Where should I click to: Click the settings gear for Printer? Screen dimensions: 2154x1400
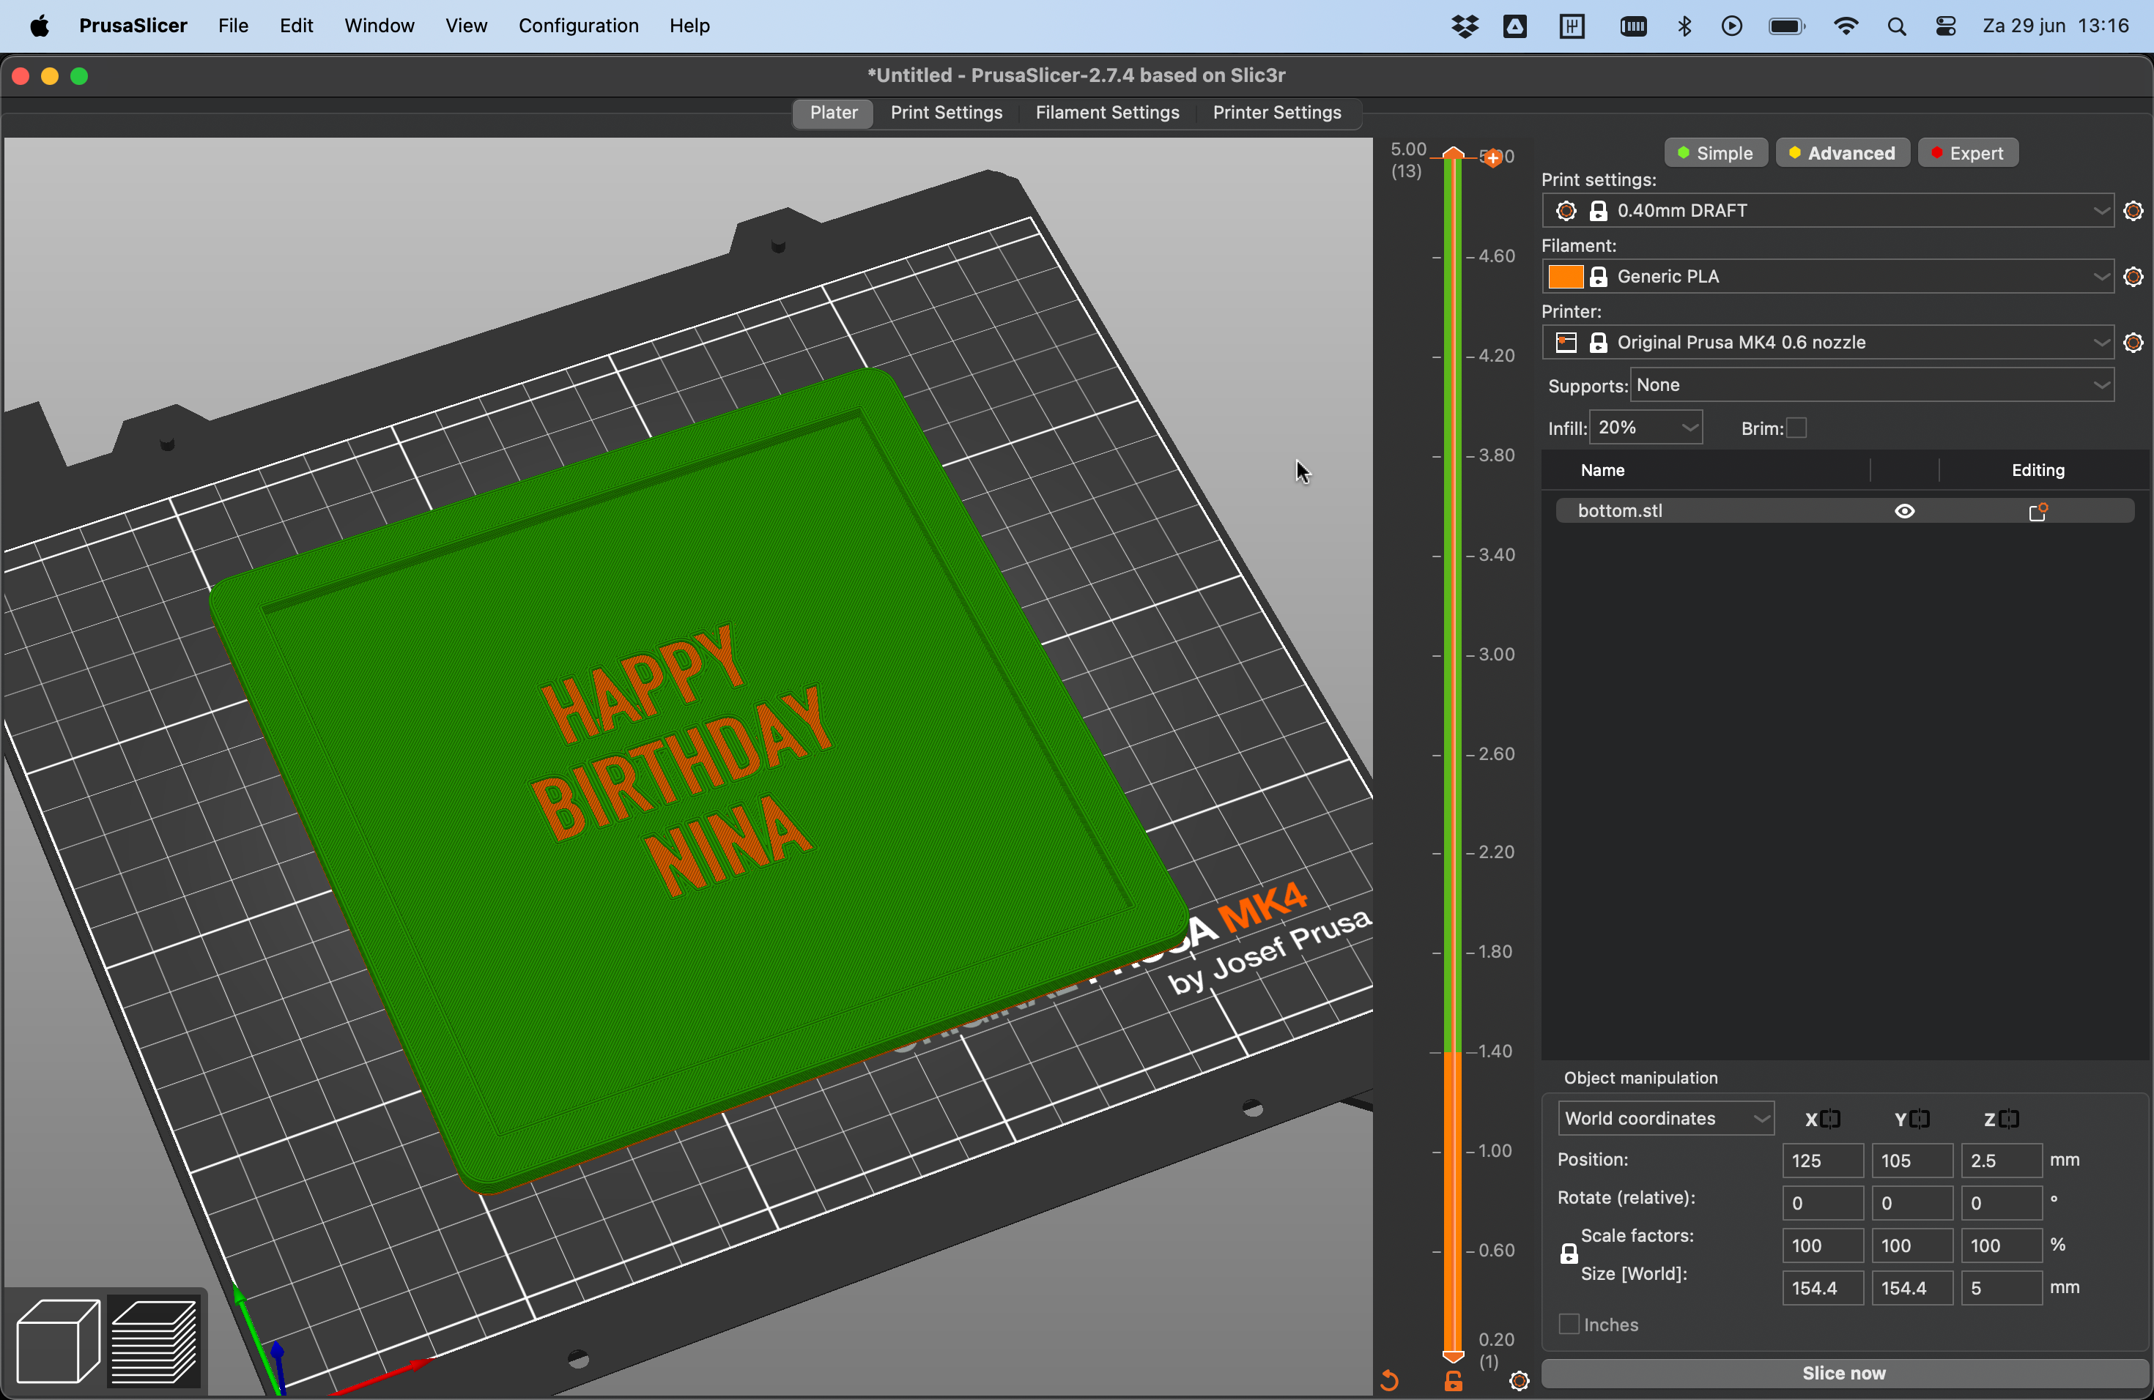(2133, 342)
